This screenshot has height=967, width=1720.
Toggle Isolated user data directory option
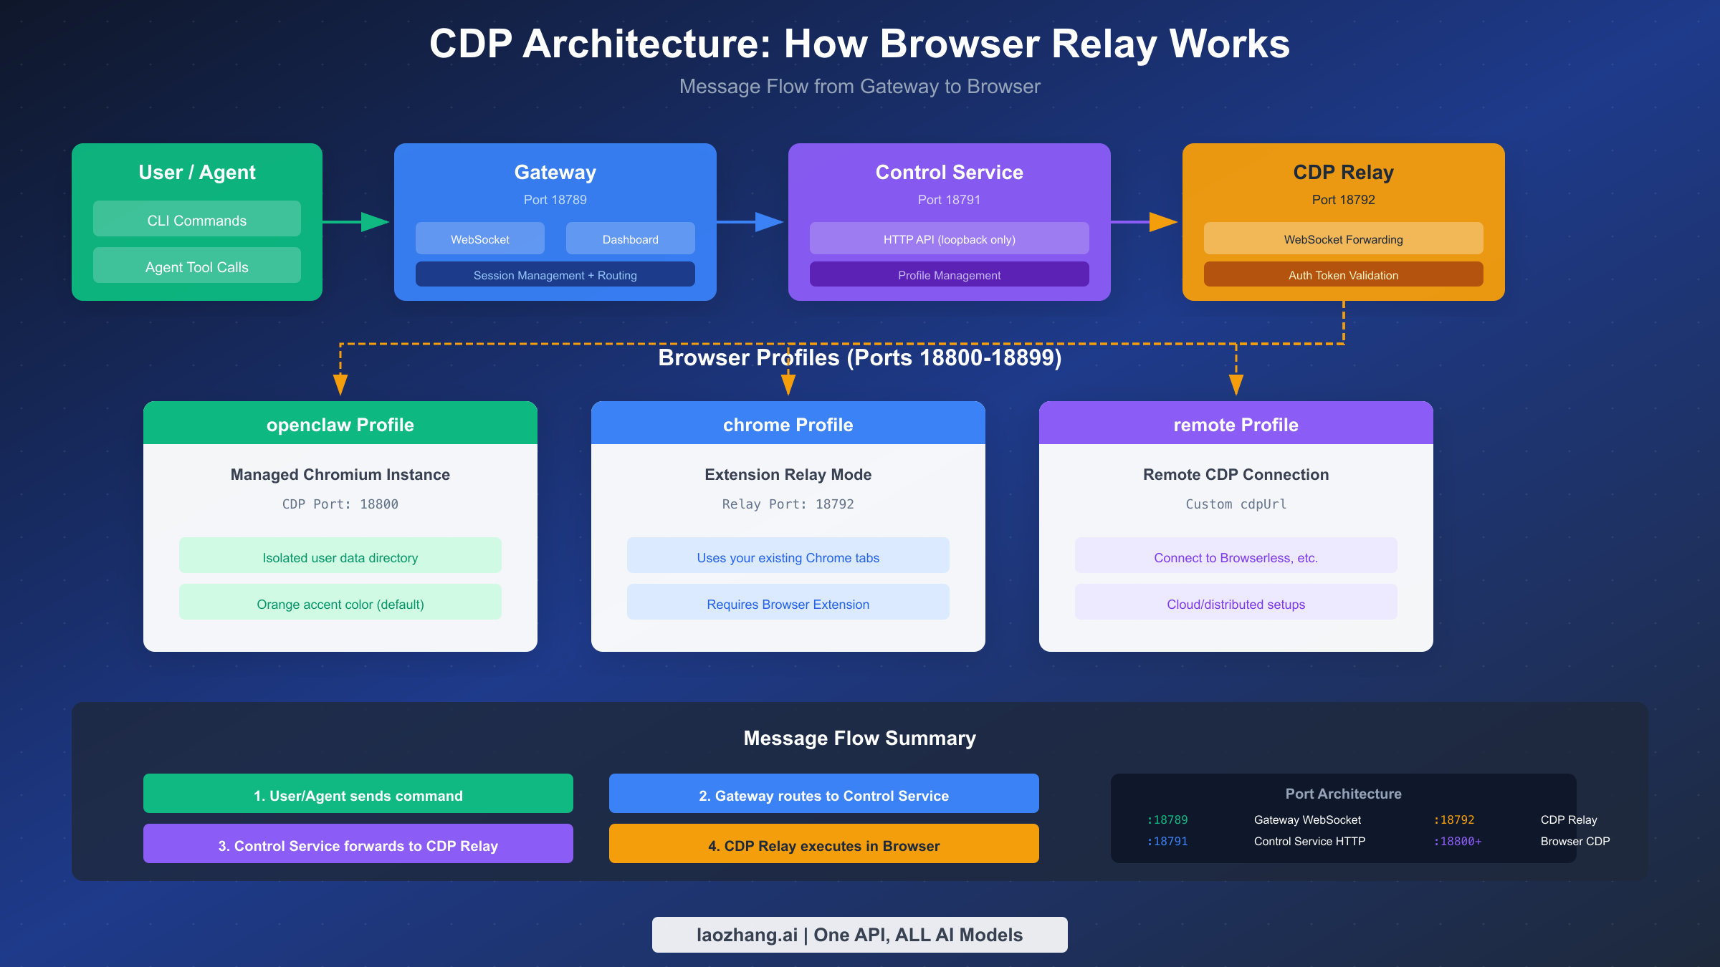point(340,557)
